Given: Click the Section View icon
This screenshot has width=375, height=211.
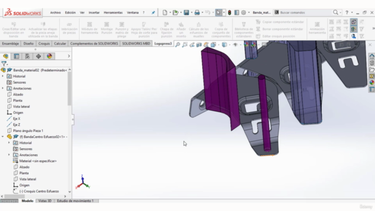Looking at the screenshot, I should [x=199, y=45].
